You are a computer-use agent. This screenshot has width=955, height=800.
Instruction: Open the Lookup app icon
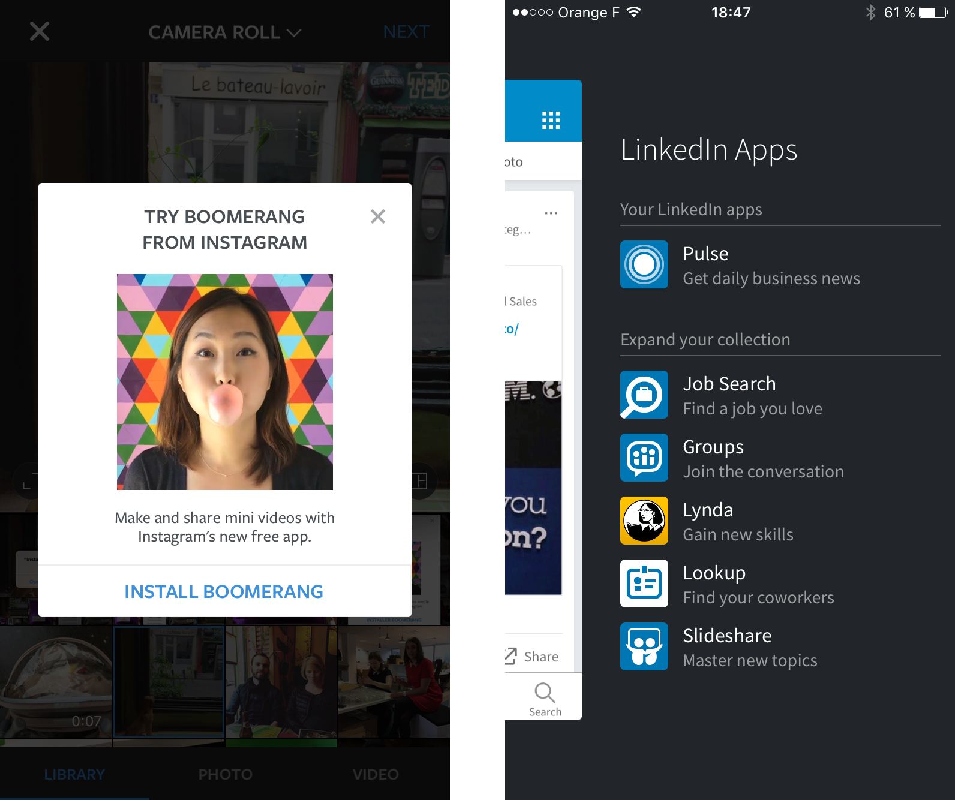coord(644,584)
